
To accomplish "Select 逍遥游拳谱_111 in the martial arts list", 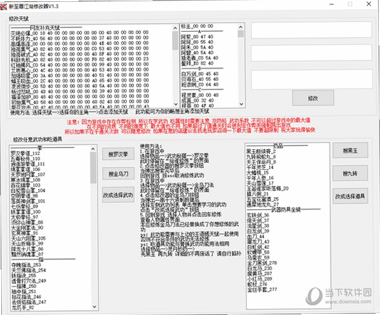I will pyautogui.click(x=28, y=164).
